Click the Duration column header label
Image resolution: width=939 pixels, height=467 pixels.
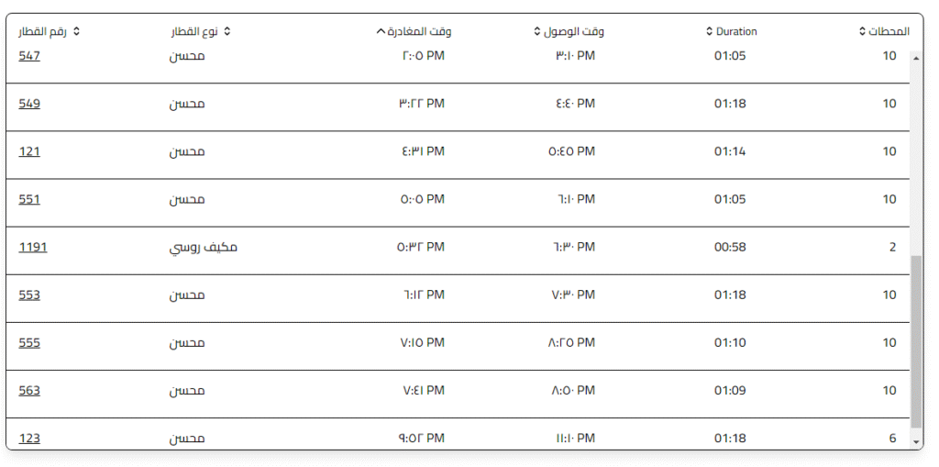(x=736, y=31)
